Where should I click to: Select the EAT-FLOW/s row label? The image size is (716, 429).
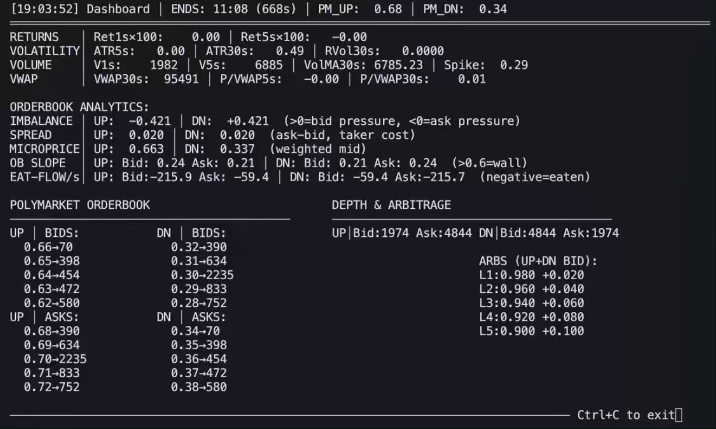pos(45,177)
